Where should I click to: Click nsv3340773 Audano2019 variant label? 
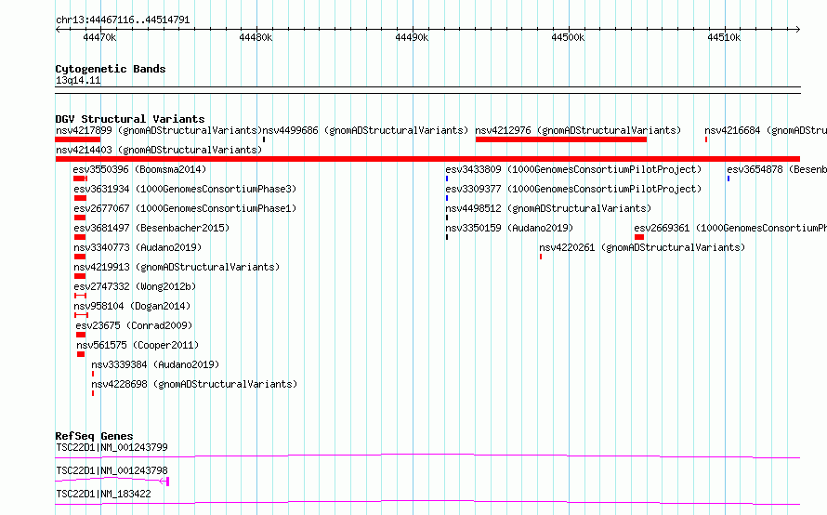pyautogui.click(x=138, y=247)
